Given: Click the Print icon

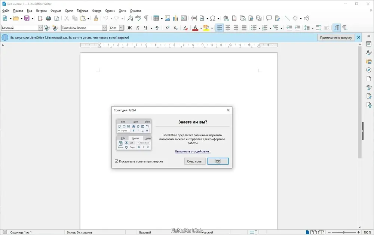Looking at the screenshot, I should click(48, 18).
